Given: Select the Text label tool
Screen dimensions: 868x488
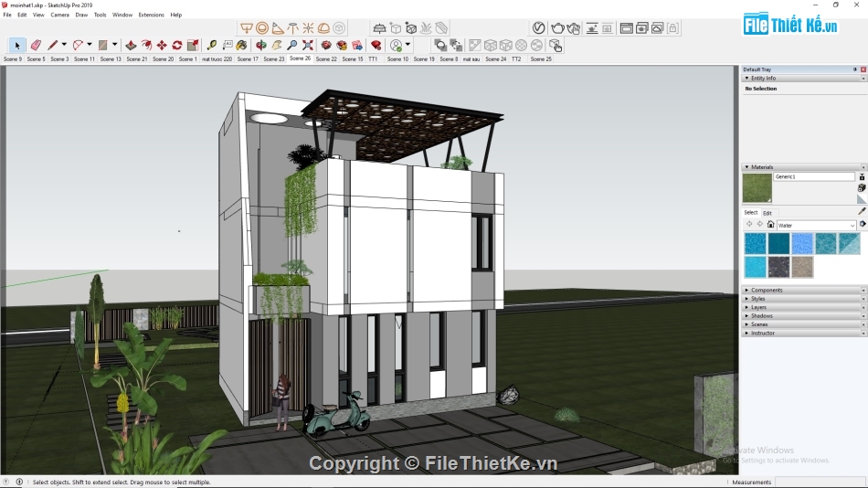Looking at the screenshot, I should click(227, 45).
